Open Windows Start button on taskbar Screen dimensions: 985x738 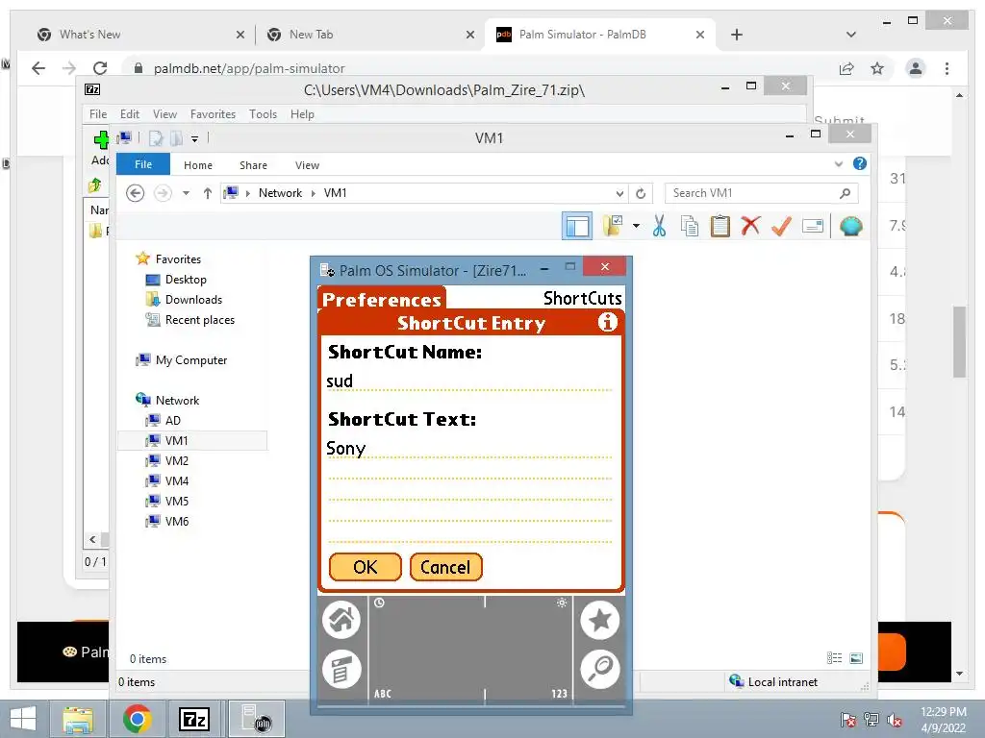23,719
